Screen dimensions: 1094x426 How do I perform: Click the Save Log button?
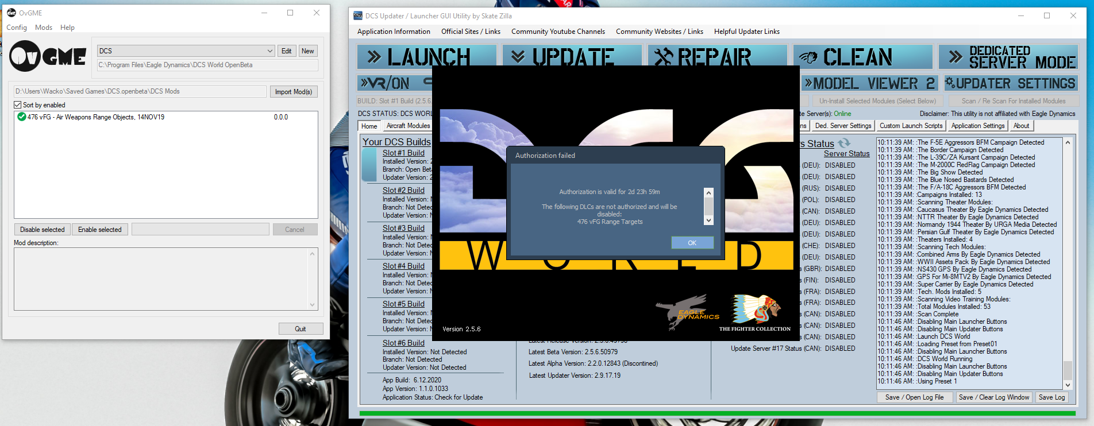tap(1051, 397)
